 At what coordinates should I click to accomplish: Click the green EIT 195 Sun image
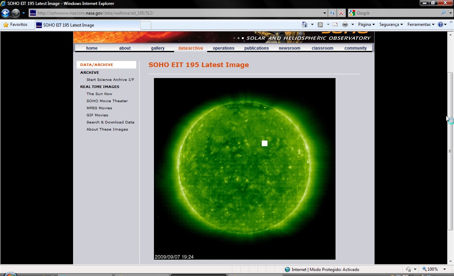tap(245, 169)
